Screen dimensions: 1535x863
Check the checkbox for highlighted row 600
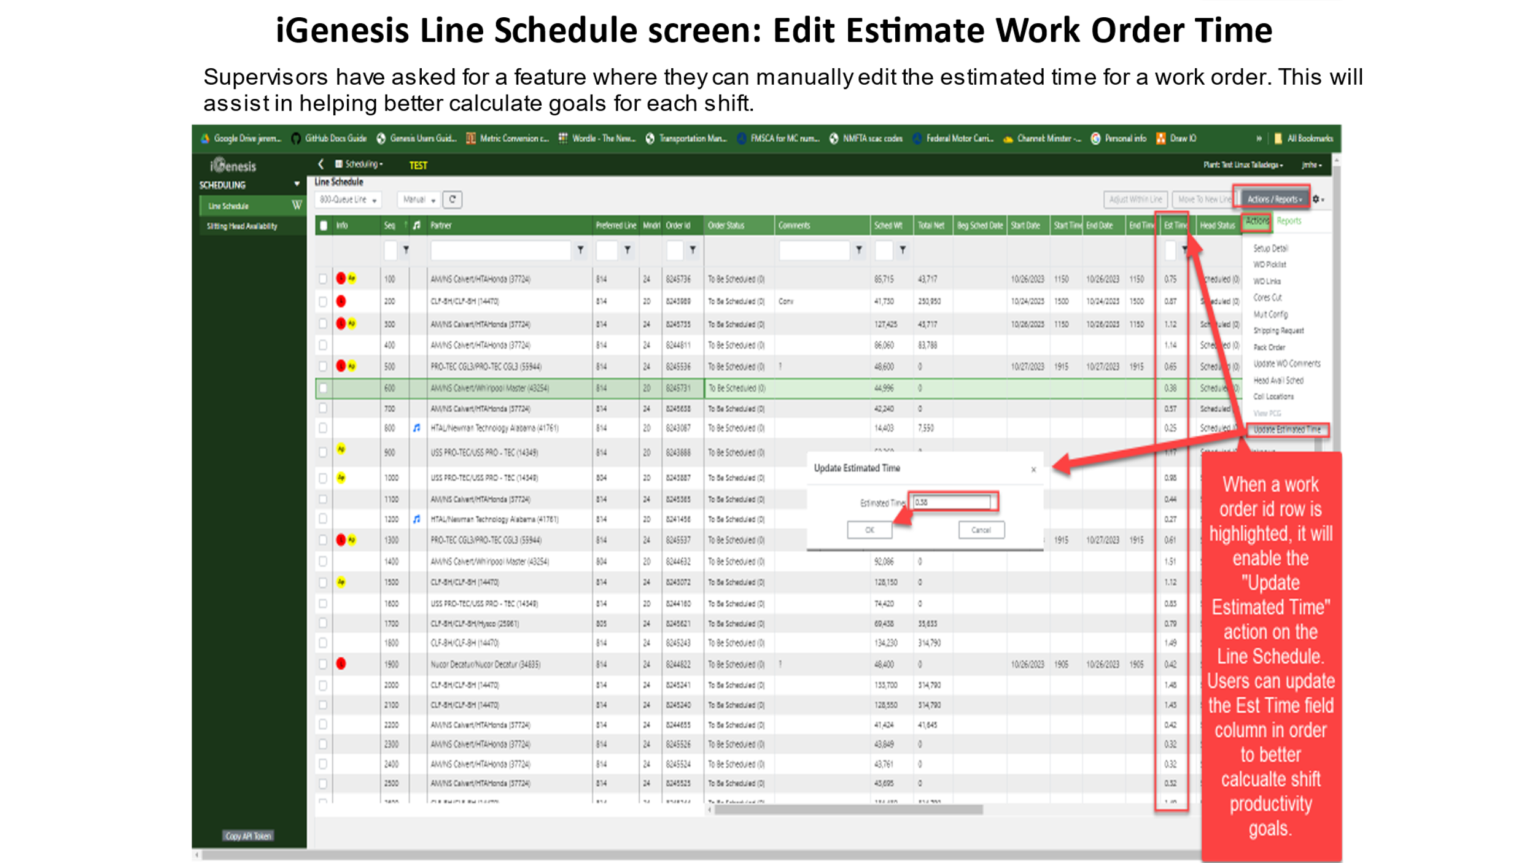(324, 389)
